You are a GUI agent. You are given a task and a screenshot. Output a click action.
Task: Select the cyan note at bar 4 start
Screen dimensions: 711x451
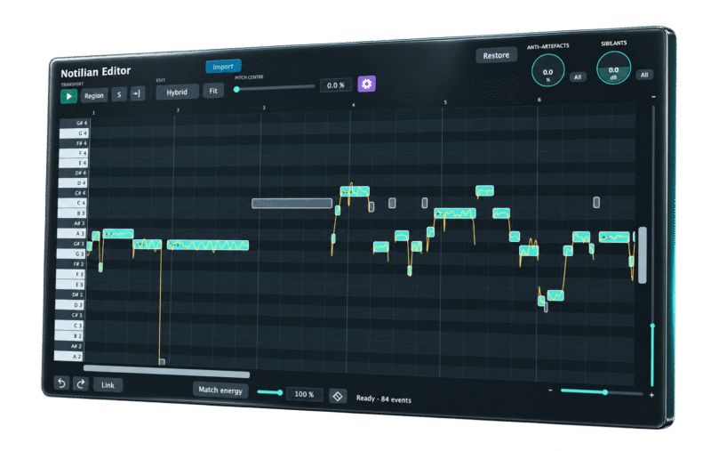click(x=355, y=191)
